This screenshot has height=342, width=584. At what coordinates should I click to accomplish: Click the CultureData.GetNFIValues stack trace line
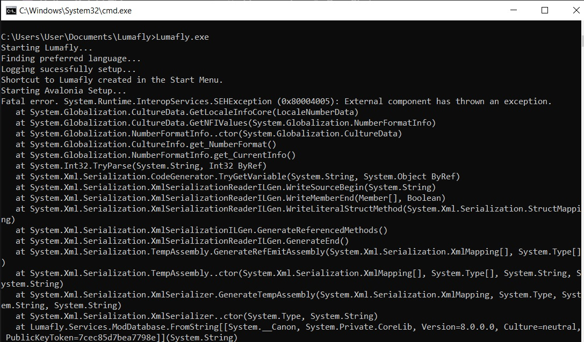coord(226,123)
